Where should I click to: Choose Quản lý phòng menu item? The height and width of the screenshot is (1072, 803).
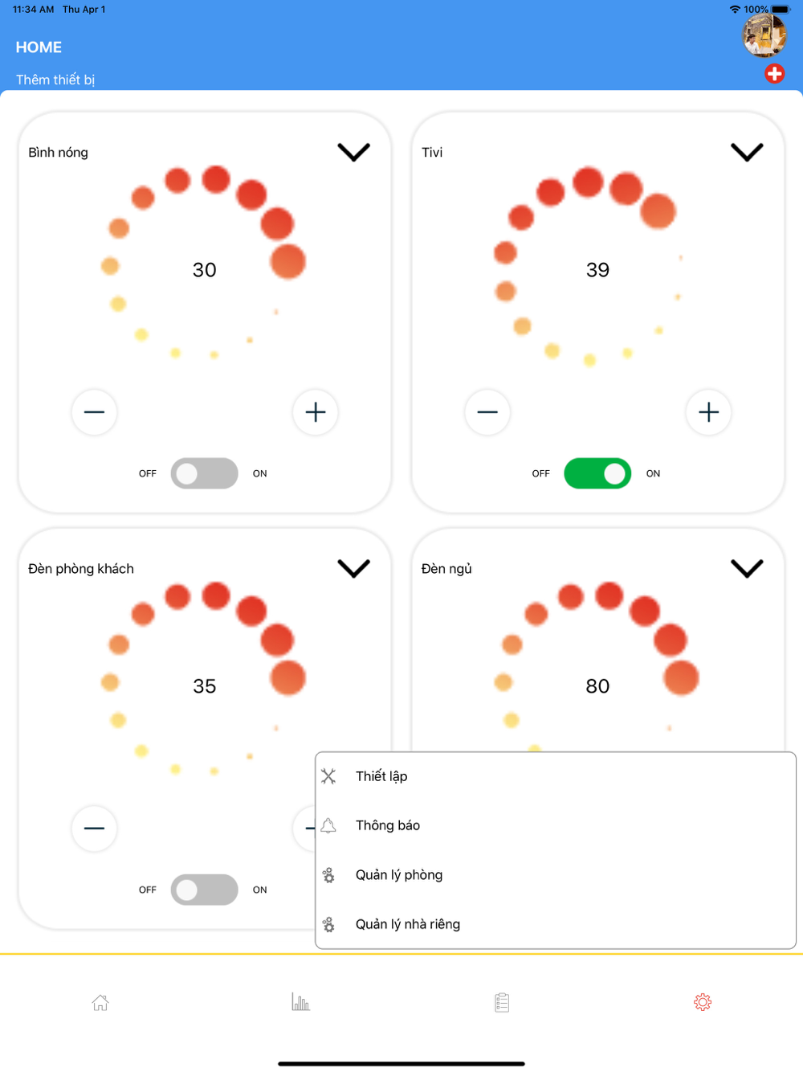pyautogui.click(x=399, y=875)
